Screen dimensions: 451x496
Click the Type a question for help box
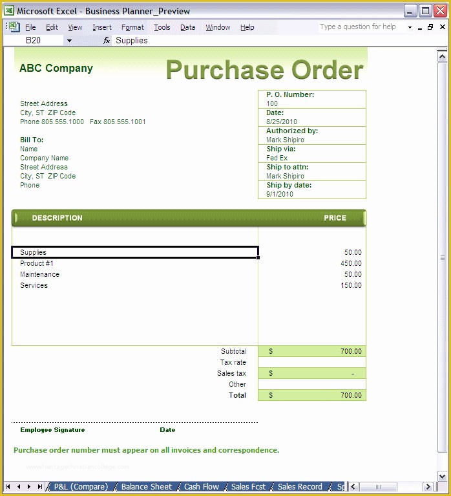[361, 27]
